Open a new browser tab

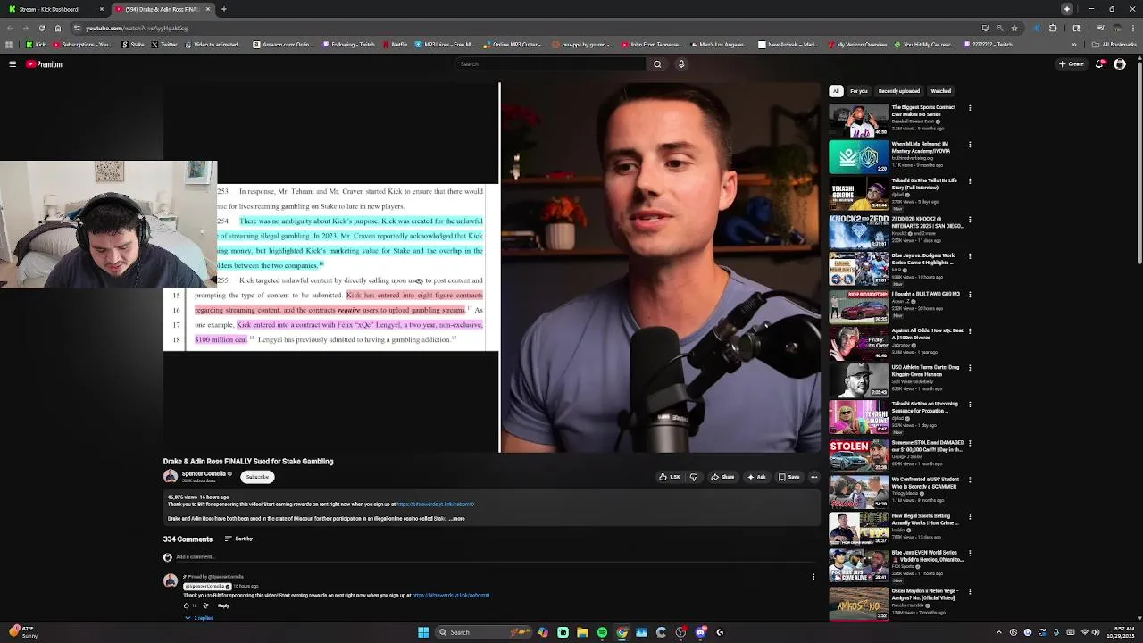tap(223, 9)
